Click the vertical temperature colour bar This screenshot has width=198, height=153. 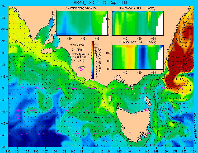pos(93,60)
